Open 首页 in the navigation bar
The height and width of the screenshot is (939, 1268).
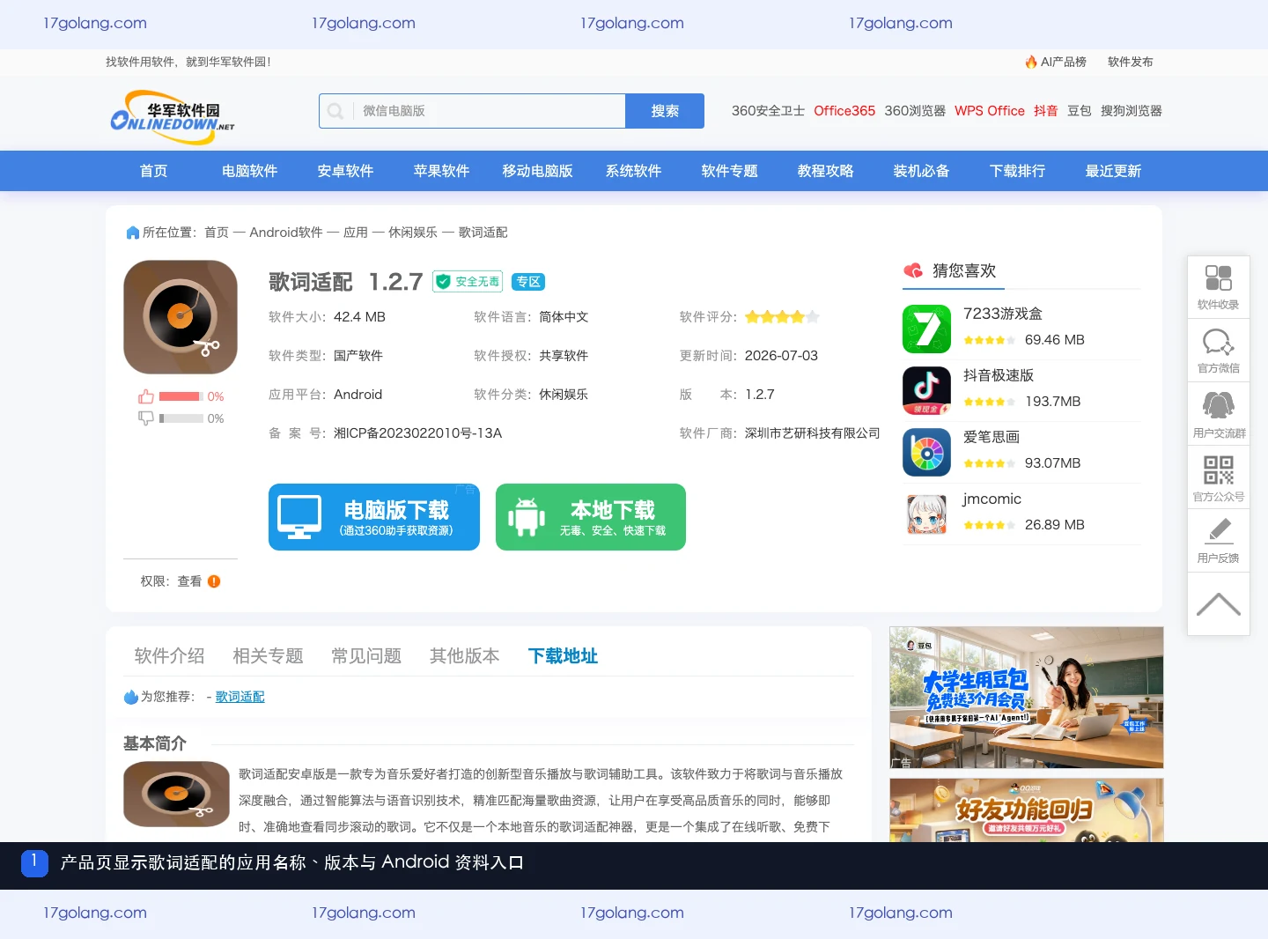[x=154, y=171]
